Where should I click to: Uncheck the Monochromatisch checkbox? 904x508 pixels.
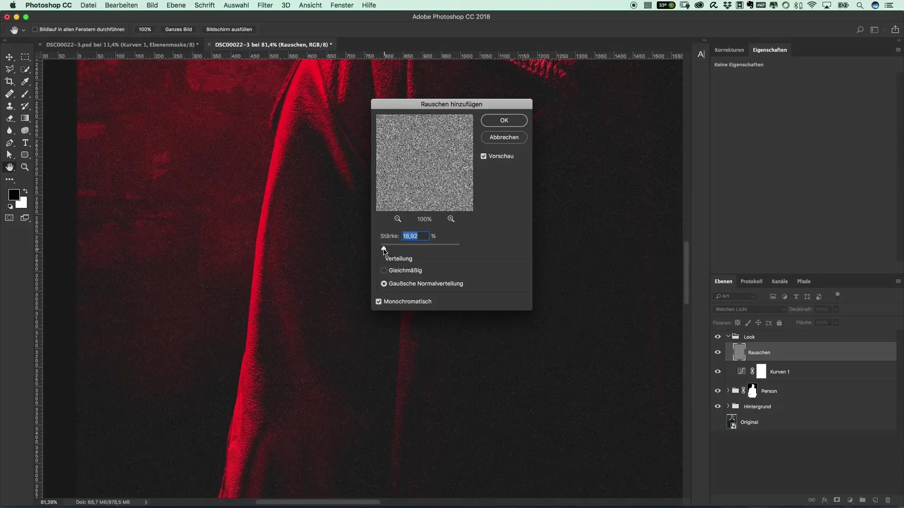(379, 302)
